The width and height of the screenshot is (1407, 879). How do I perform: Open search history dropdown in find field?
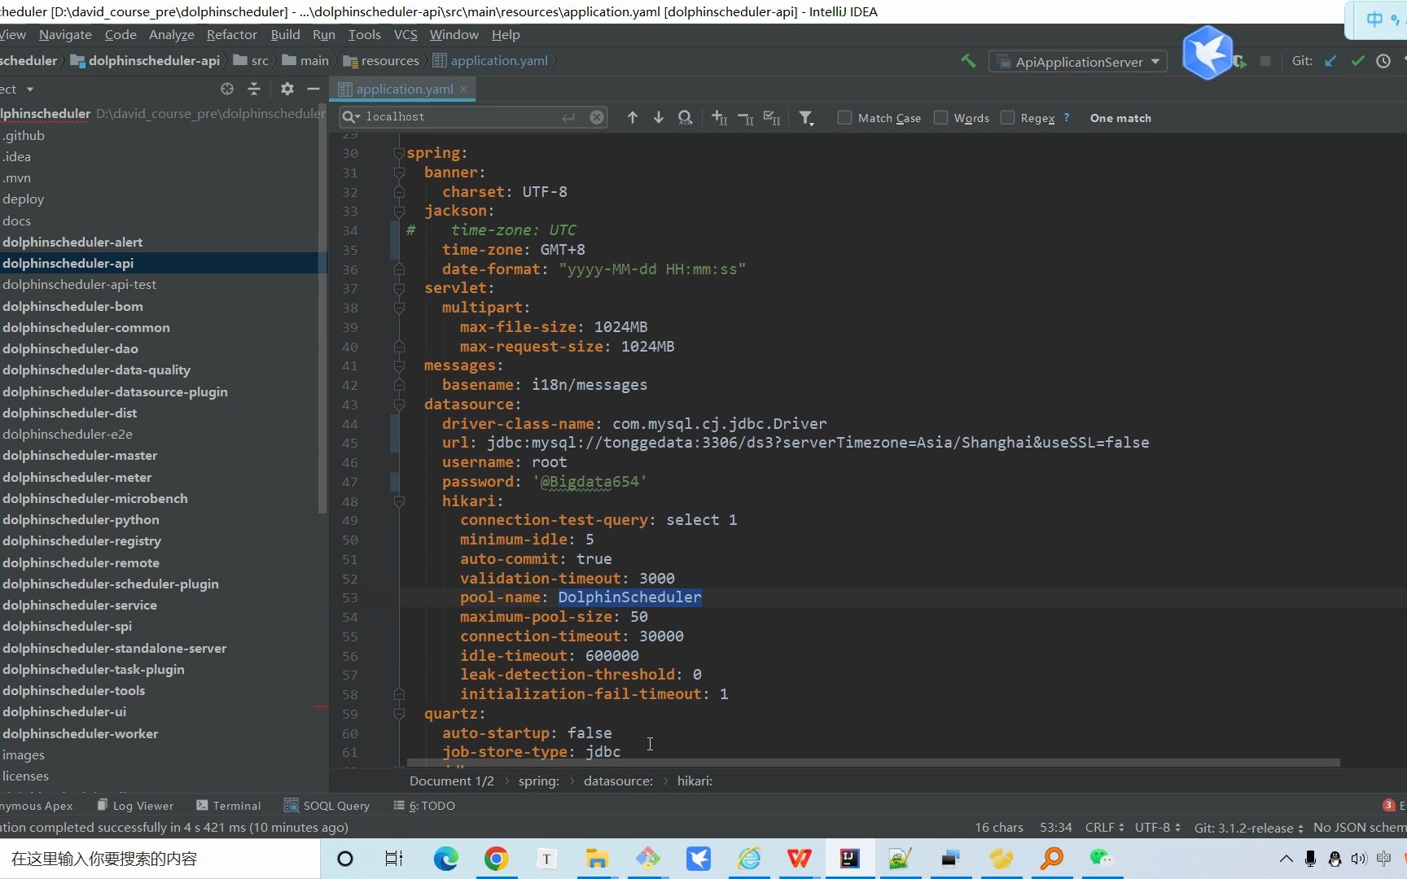[x=350, y=117]
